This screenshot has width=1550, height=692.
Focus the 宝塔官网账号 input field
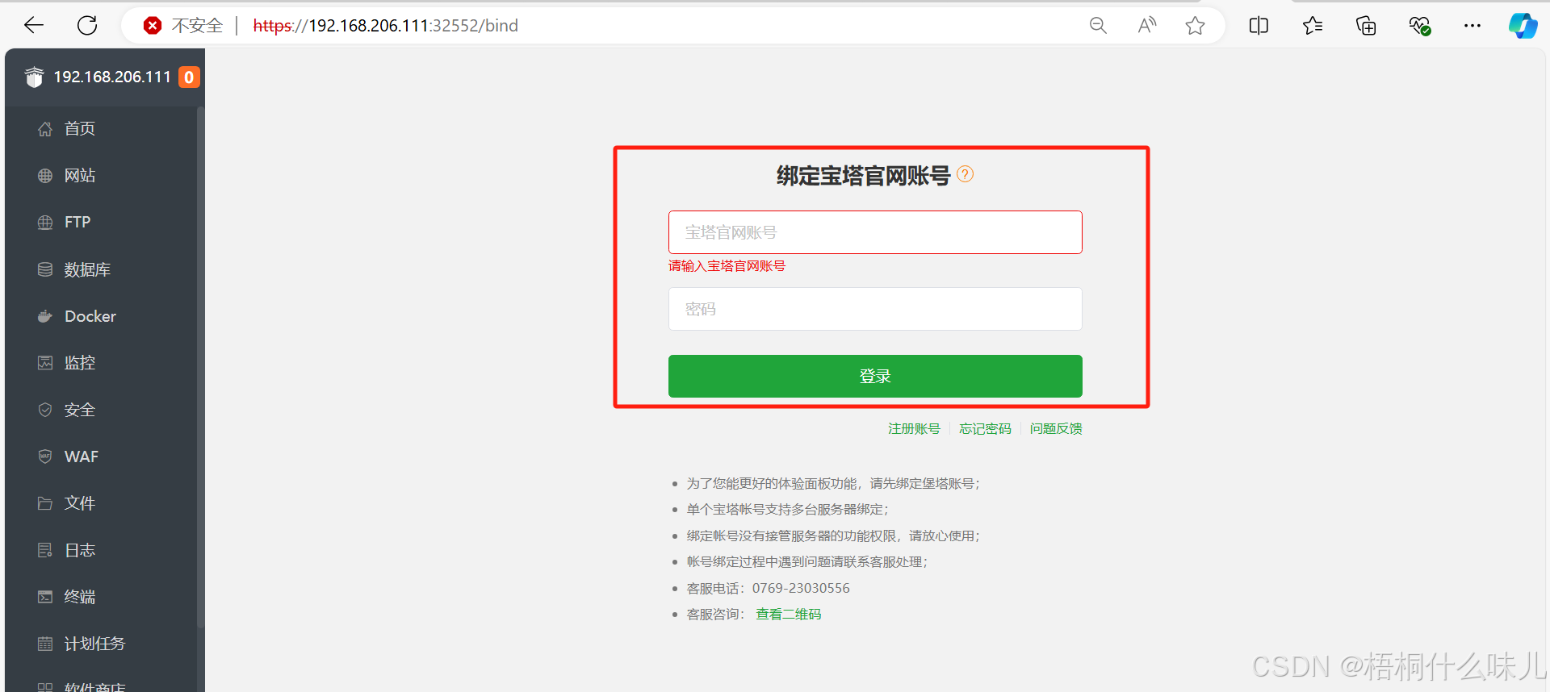click(x=875, y=232)
